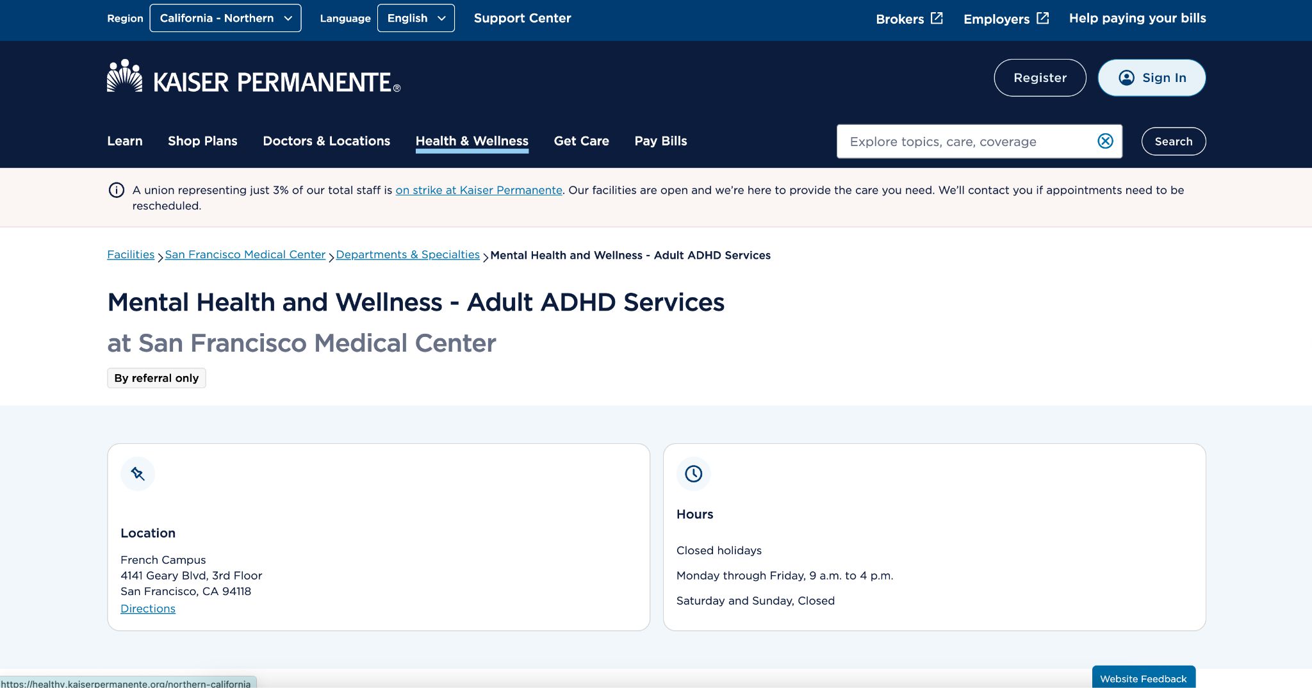Click the Employers external link icon
This screenshot has width=1312, height=688.
tap(1043, 18)
